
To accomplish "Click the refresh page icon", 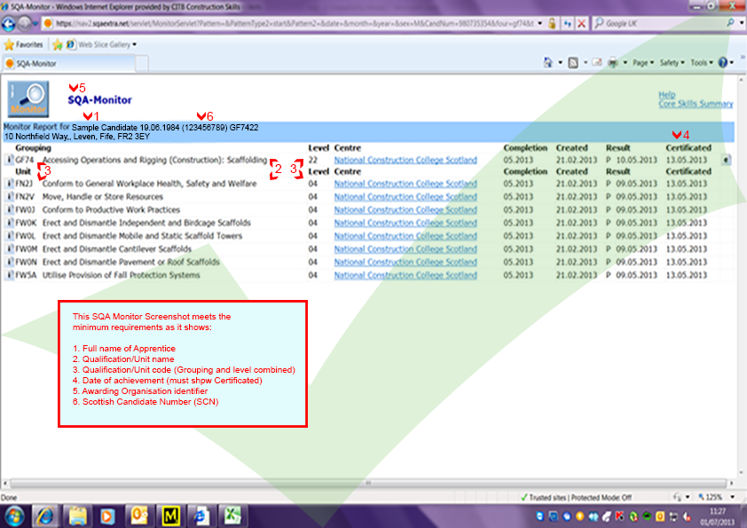I will [x=567, y=23].
